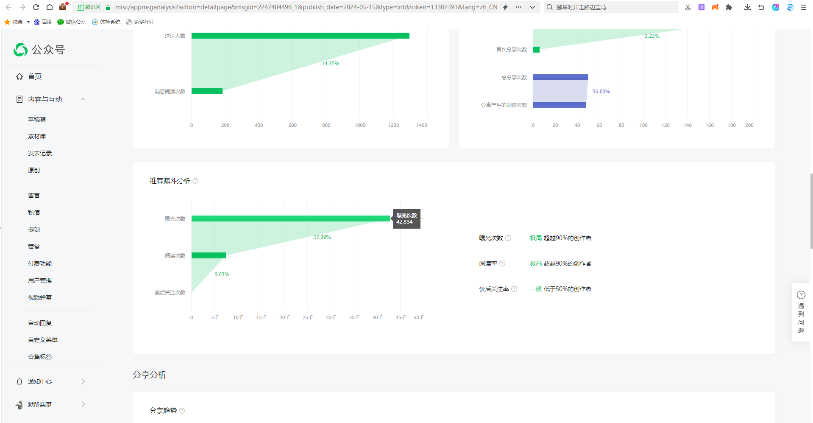Open 素材库 in the sidebar
813x423 pixels.
pos(37,136)
